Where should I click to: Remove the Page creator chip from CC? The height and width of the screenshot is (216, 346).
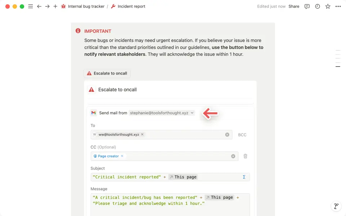[x=122, y=156]
